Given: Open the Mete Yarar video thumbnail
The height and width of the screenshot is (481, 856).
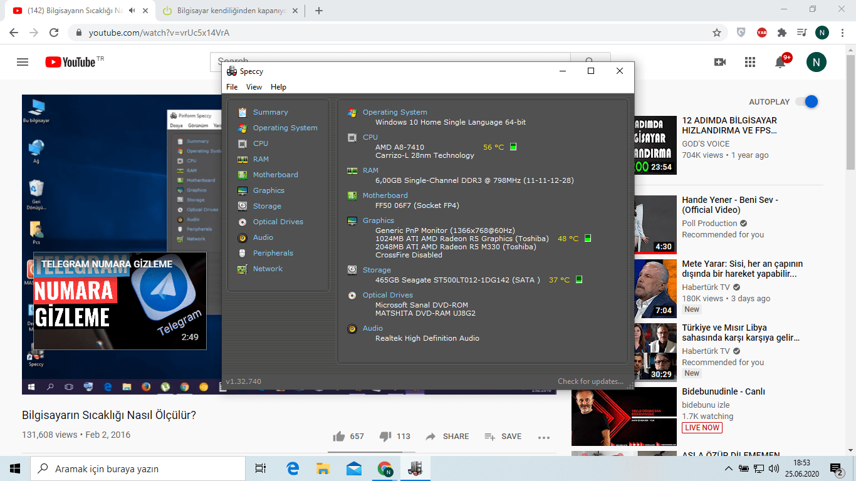Looking at the screenshot, I should coord(655,289).
